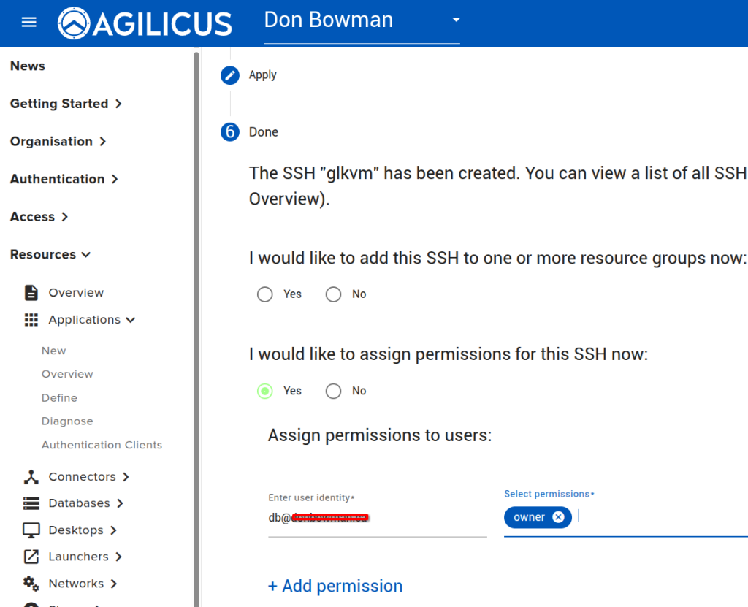This screenshot has height=607, width=748.
Task: Open the News menu item
Action: [28, 66]
